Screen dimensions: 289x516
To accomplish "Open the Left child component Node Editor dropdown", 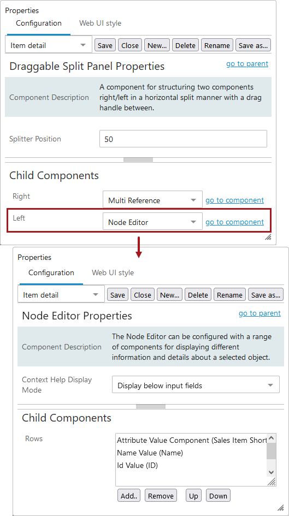I will [152, 222].
